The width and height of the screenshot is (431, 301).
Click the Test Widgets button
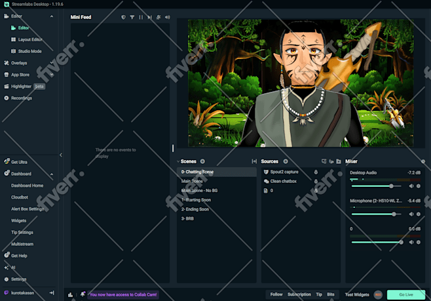click(x=357, y=294)
